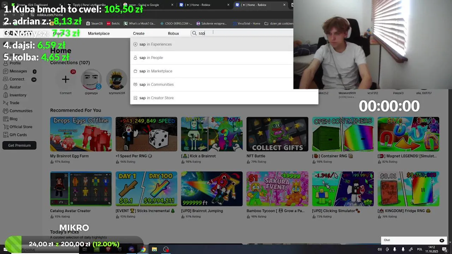This screenshot has height=254, width=452.
Task: Open Container RNG game thumbnail
Action: [x=343, y=134]
